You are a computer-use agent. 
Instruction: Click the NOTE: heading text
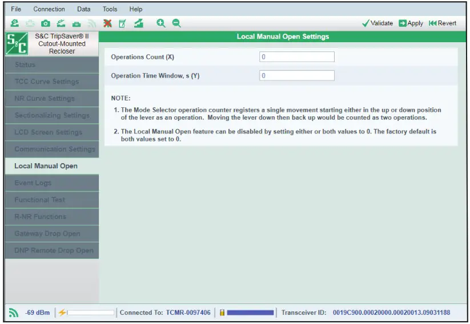(120, 98)
